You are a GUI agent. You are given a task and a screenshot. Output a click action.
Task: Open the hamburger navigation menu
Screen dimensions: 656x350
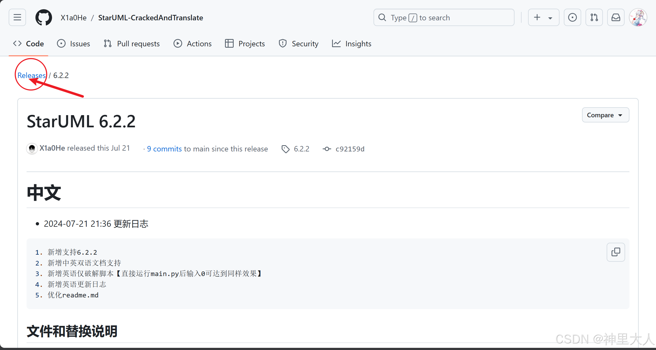click(x=17, y=18)
